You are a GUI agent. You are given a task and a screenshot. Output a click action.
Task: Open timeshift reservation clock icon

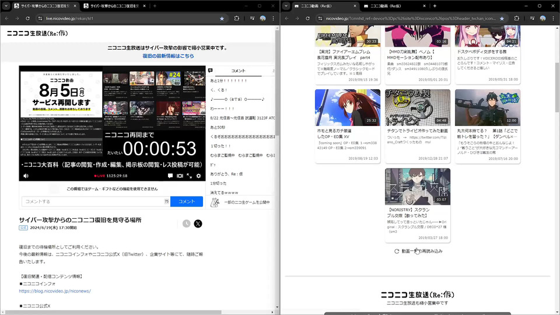tap(187, 223)
